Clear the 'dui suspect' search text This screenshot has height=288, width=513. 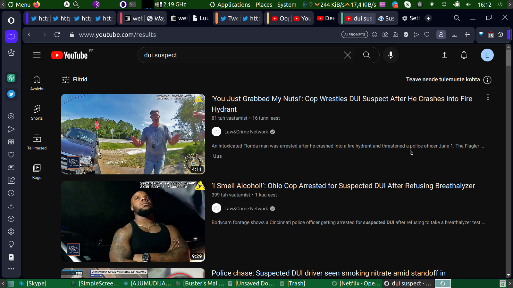pos(347,55)
